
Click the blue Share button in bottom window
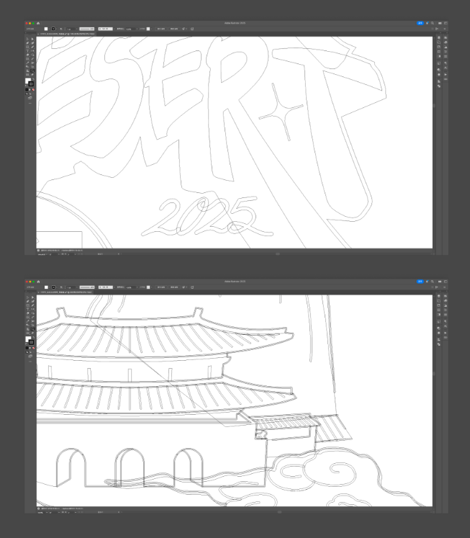[420, 280]
